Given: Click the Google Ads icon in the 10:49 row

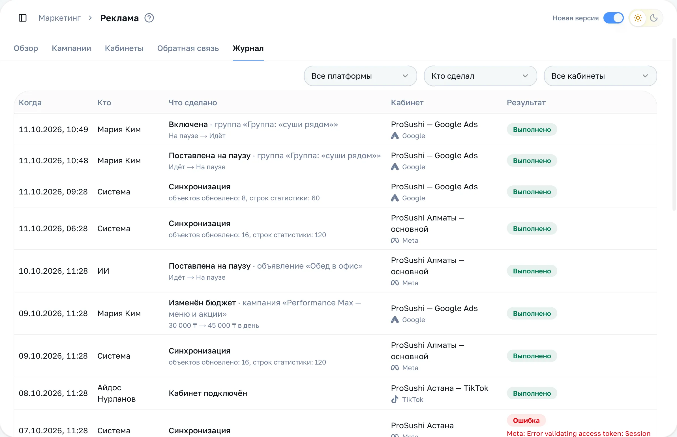Looking at the screenshot, I should point(395,136).
